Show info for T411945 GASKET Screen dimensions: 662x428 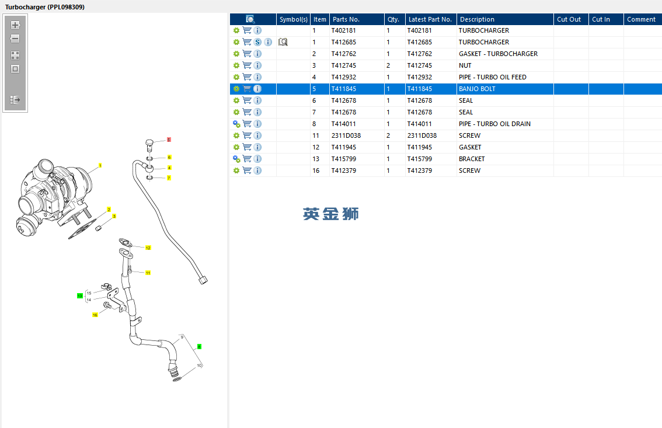(x=257, y=147)
